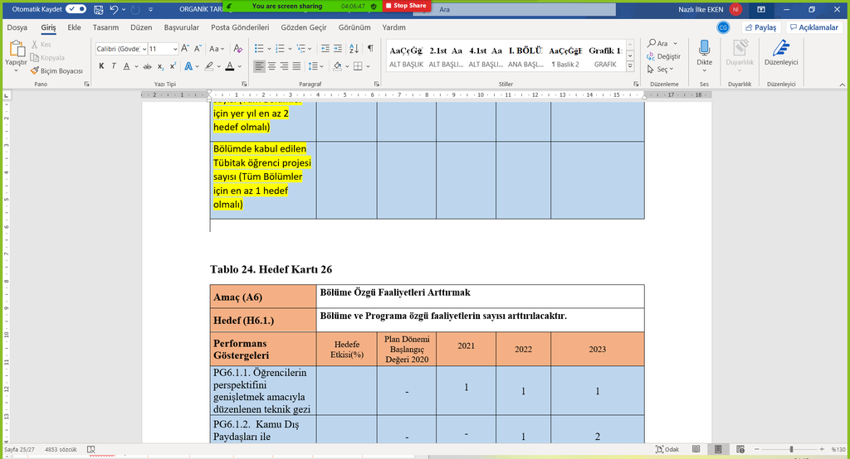Collapse the ribbon with chevron
Image resolution: width=850 pixels, height=459 pixels.
[x=842, y=85]
